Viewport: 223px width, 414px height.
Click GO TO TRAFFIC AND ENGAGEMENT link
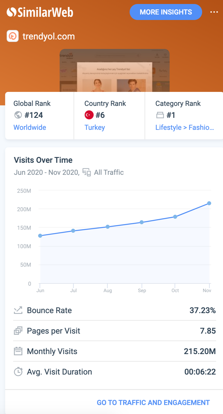153,403
